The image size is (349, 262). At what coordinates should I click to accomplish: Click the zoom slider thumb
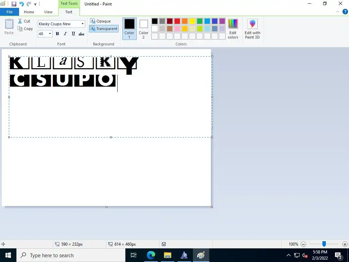(x=324, y=244)
